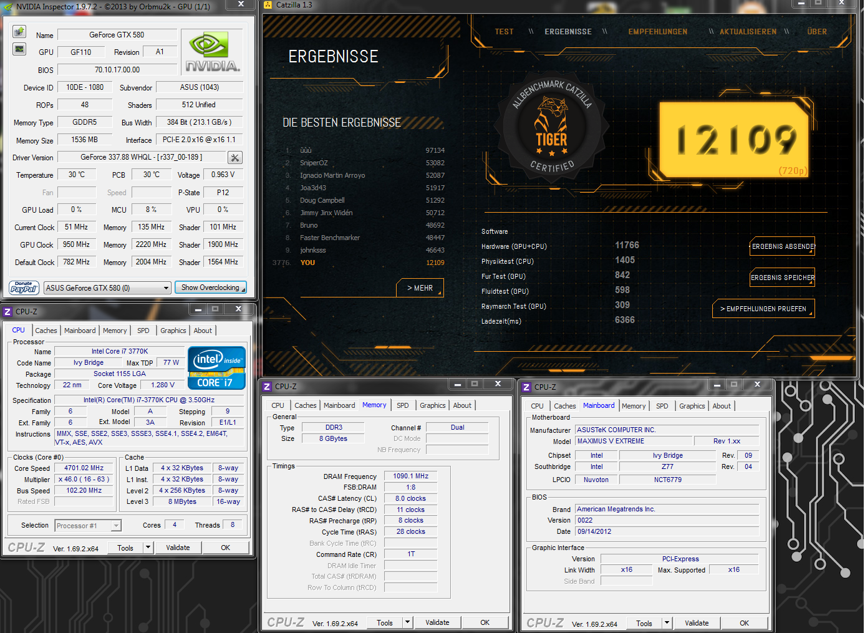Open Memory tab in CPU window

pos(115,331)
